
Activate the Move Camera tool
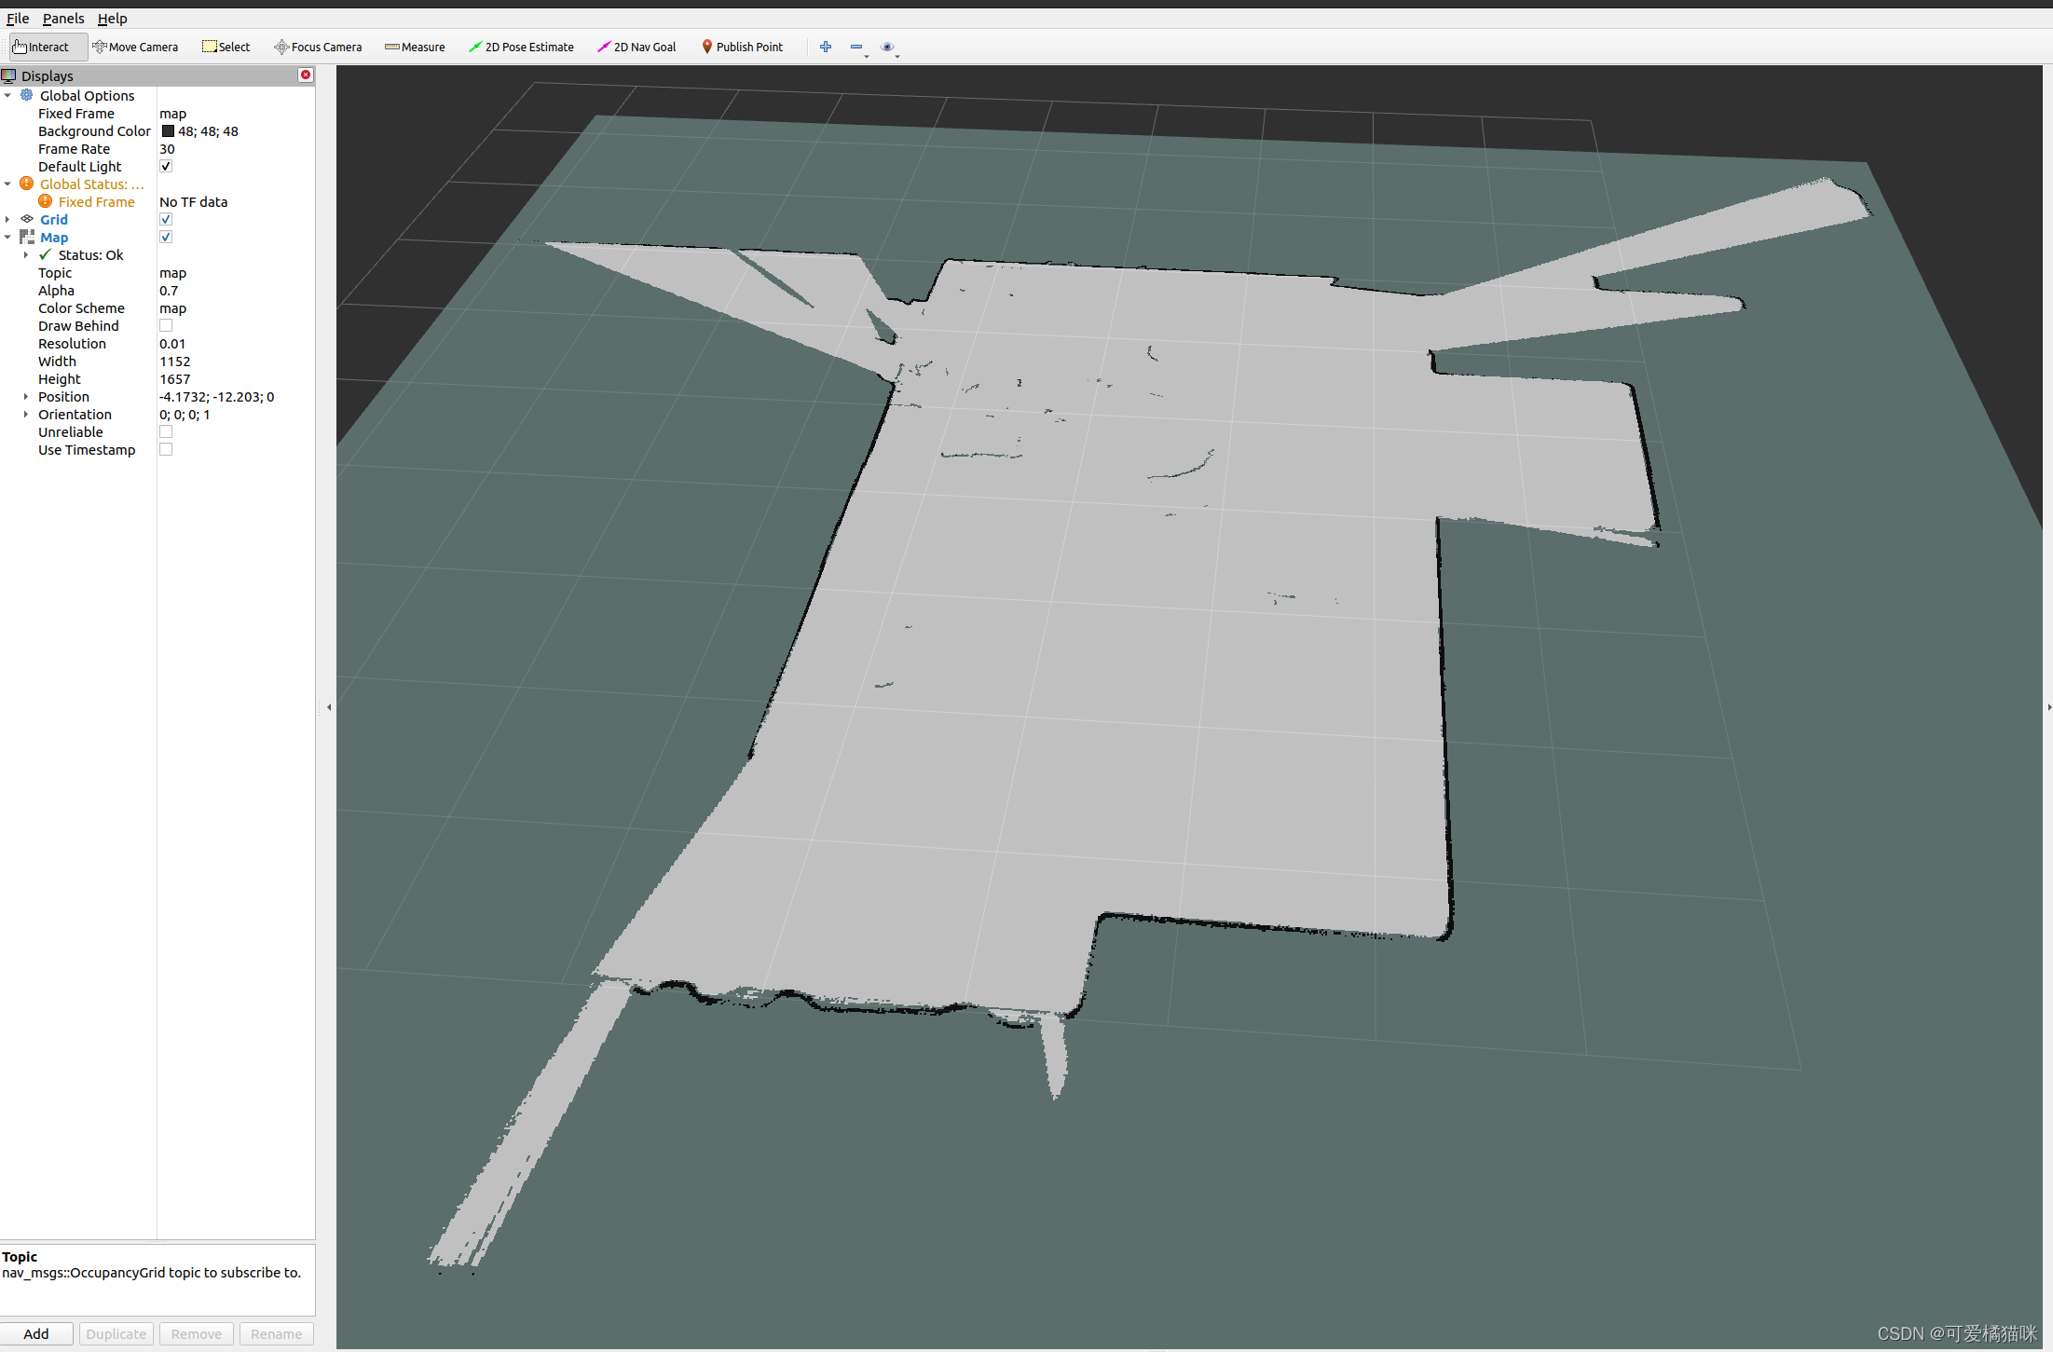(135, 47)
